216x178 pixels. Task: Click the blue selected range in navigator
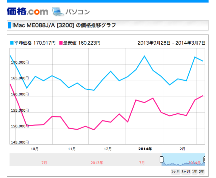tap(183, 159)
